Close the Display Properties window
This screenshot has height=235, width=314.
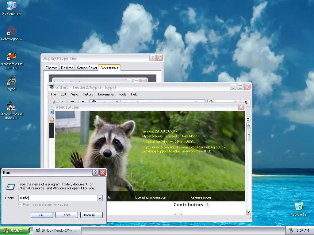(159, 58)
